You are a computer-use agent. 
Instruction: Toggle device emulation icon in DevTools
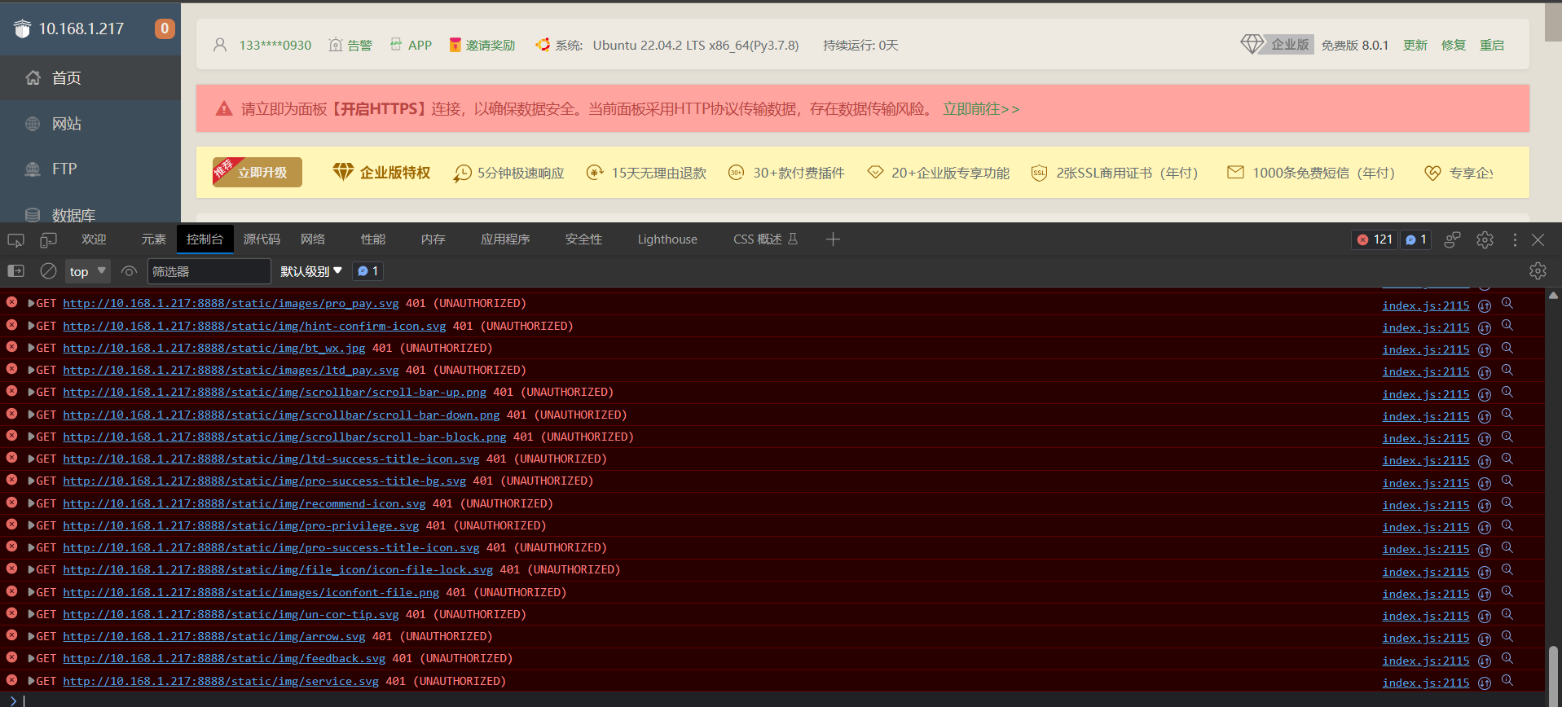coord(49,240)
